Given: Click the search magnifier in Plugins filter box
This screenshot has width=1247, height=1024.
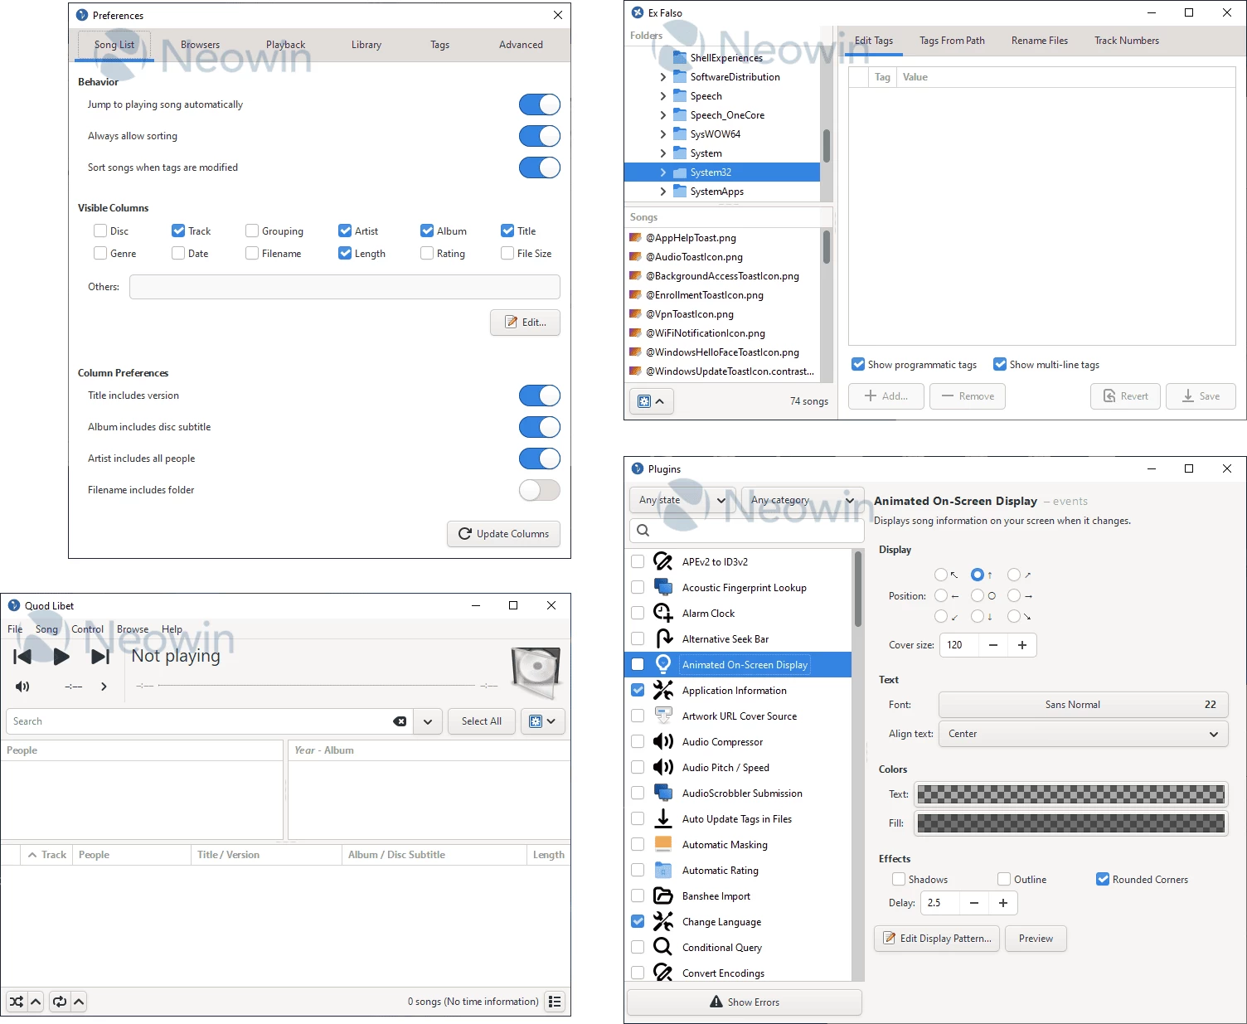Looking at the screenshot, I should click(643, 530).
